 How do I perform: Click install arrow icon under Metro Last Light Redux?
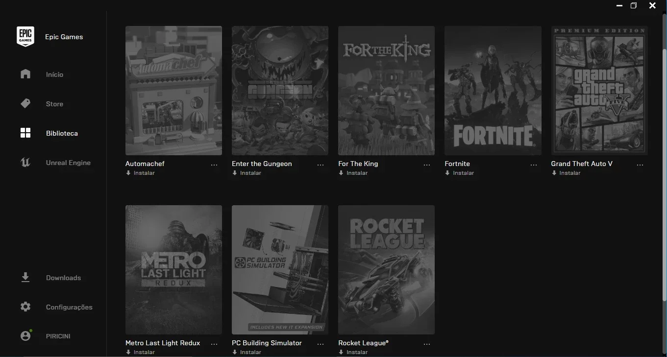(x=128, y=352)
